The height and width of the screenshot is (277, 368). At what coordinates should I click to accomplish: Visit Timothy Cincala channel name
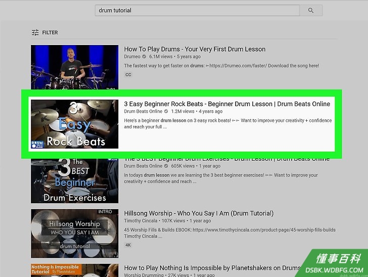(141, 221)
